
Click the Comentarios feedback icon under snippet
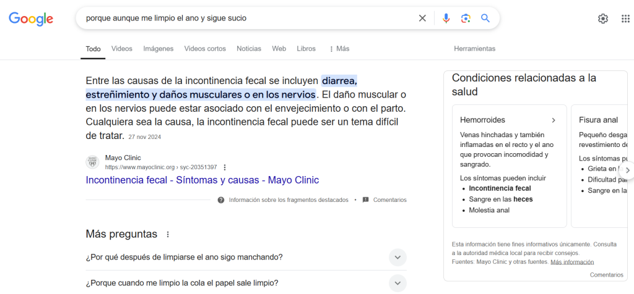(366, 200)
